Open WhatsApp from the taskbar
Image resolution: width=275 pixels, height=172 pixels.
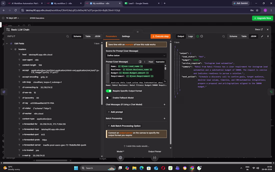click(199, 168)
